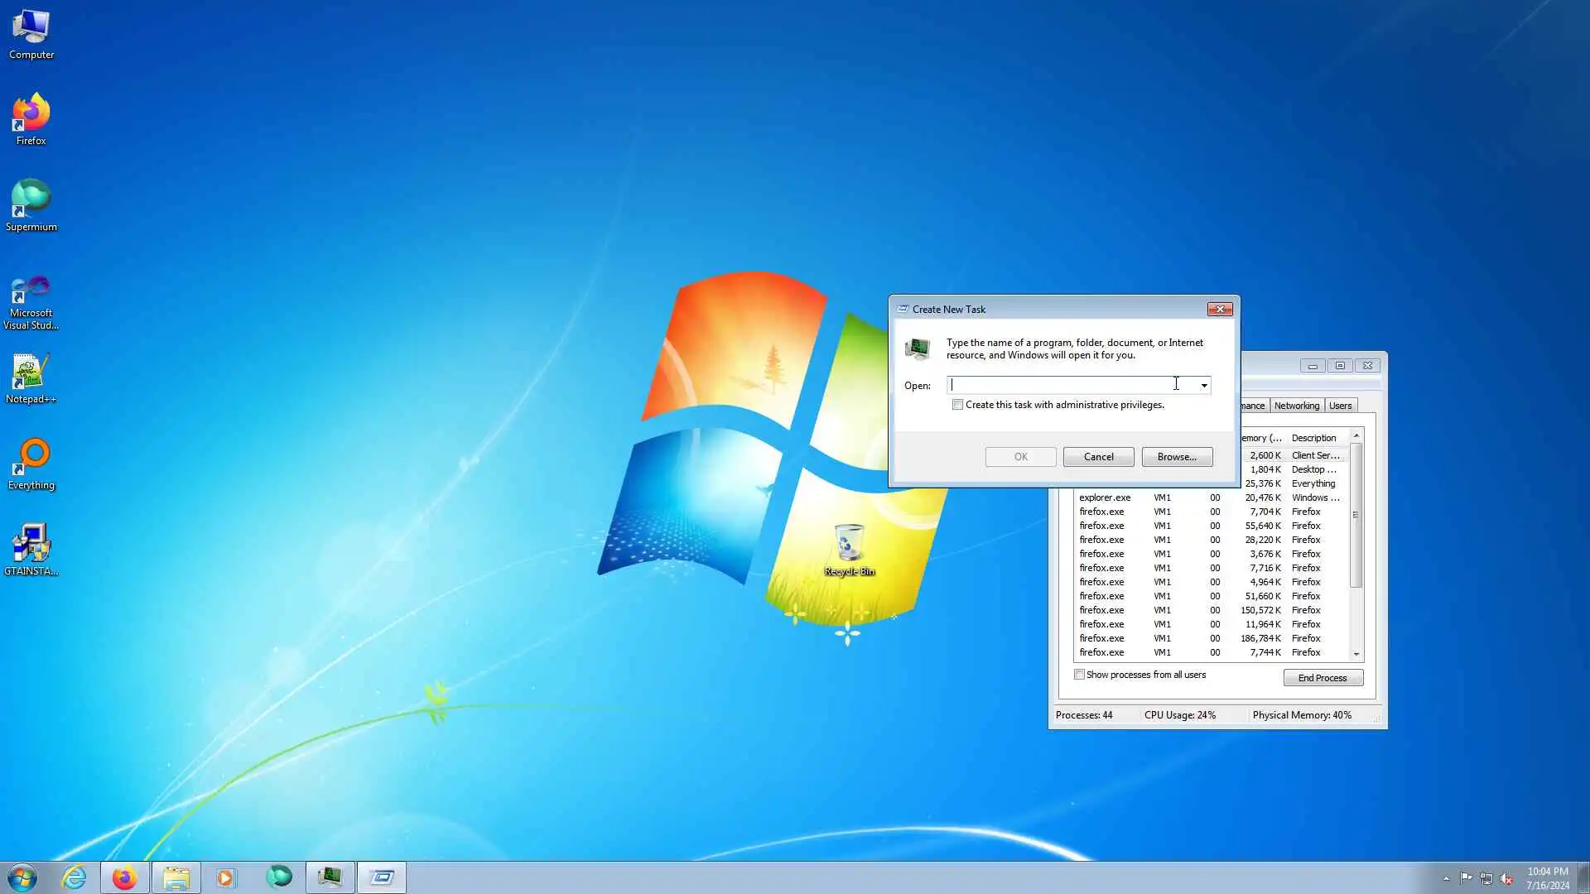This screenshot has height=894, width=1590.
Task: Open Windows Media Player from taskbar
Action: click(x=226, y=877)
